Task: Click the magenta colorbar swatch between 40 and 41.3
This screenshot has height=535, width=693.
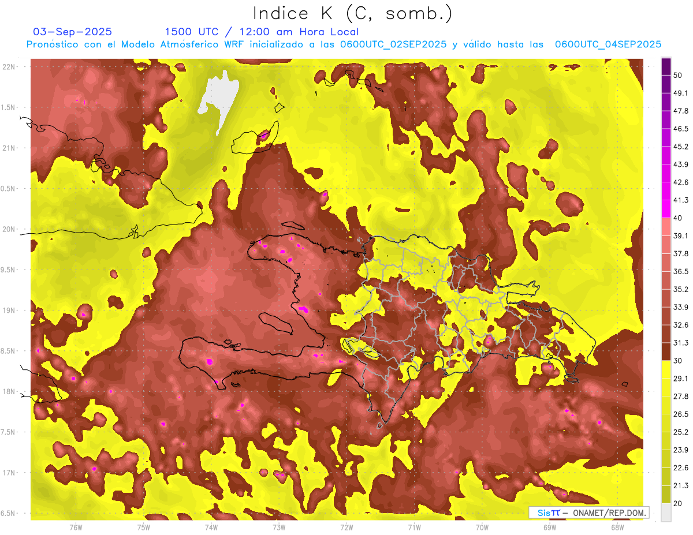Action: [x=666, y=209]
